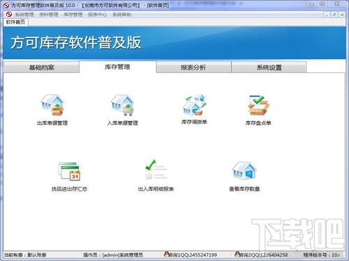This screenshot has height=261, width=349.
Task: Click 入库单据管理 label text
Action: click(x=123, y=123)
